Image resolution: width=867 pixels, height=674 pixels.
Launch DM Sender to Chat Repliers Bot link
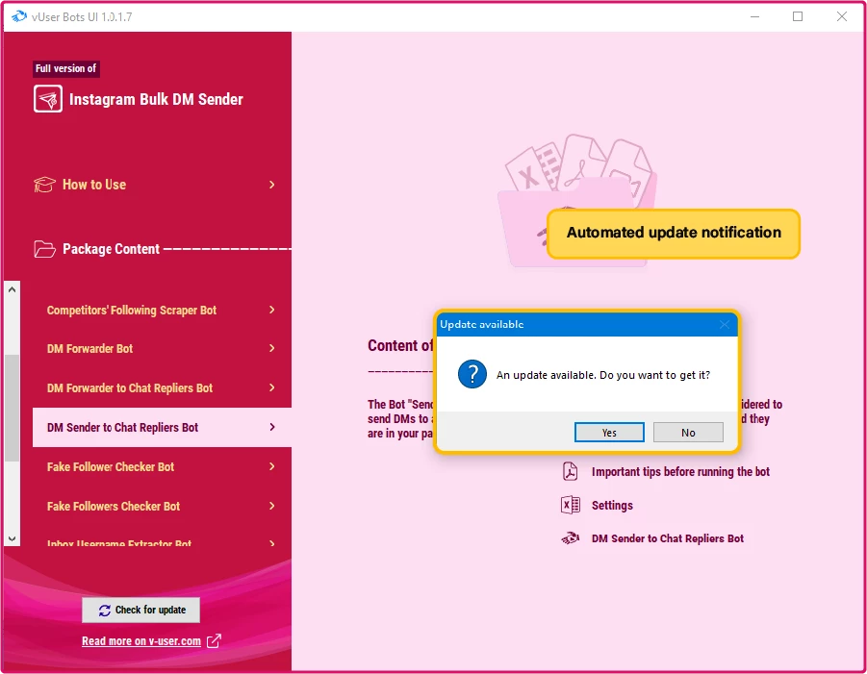click(x=668, y=538)
